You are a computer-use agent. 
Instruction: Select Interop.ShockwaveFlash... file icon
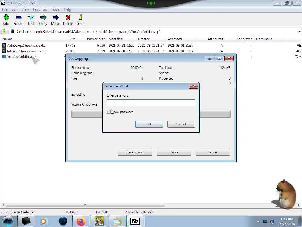(4, 51)
